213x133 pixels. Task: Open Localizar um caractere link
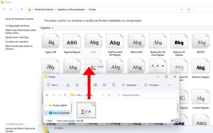(17, 41)
